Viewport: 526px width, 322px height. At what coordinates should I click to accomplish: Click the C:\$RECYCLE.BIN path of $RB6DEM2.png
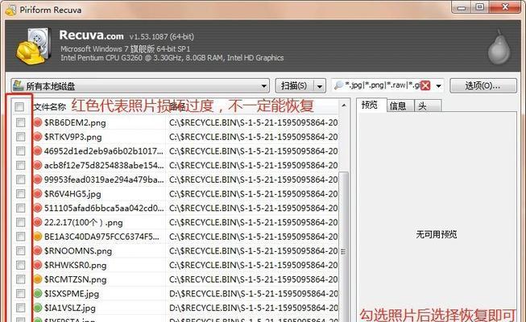[x=253, y=122]
